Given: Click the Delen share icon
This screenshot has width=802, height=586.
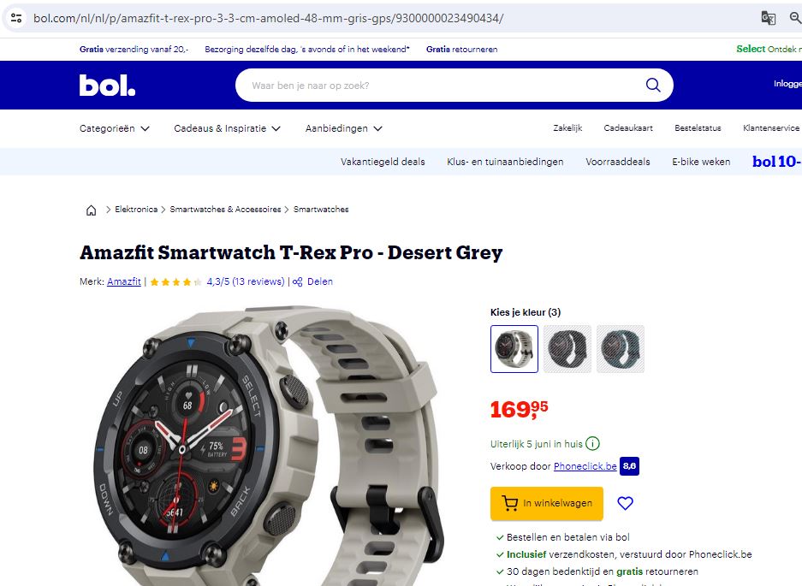Looking at the screenshot, I should point(298,281).
